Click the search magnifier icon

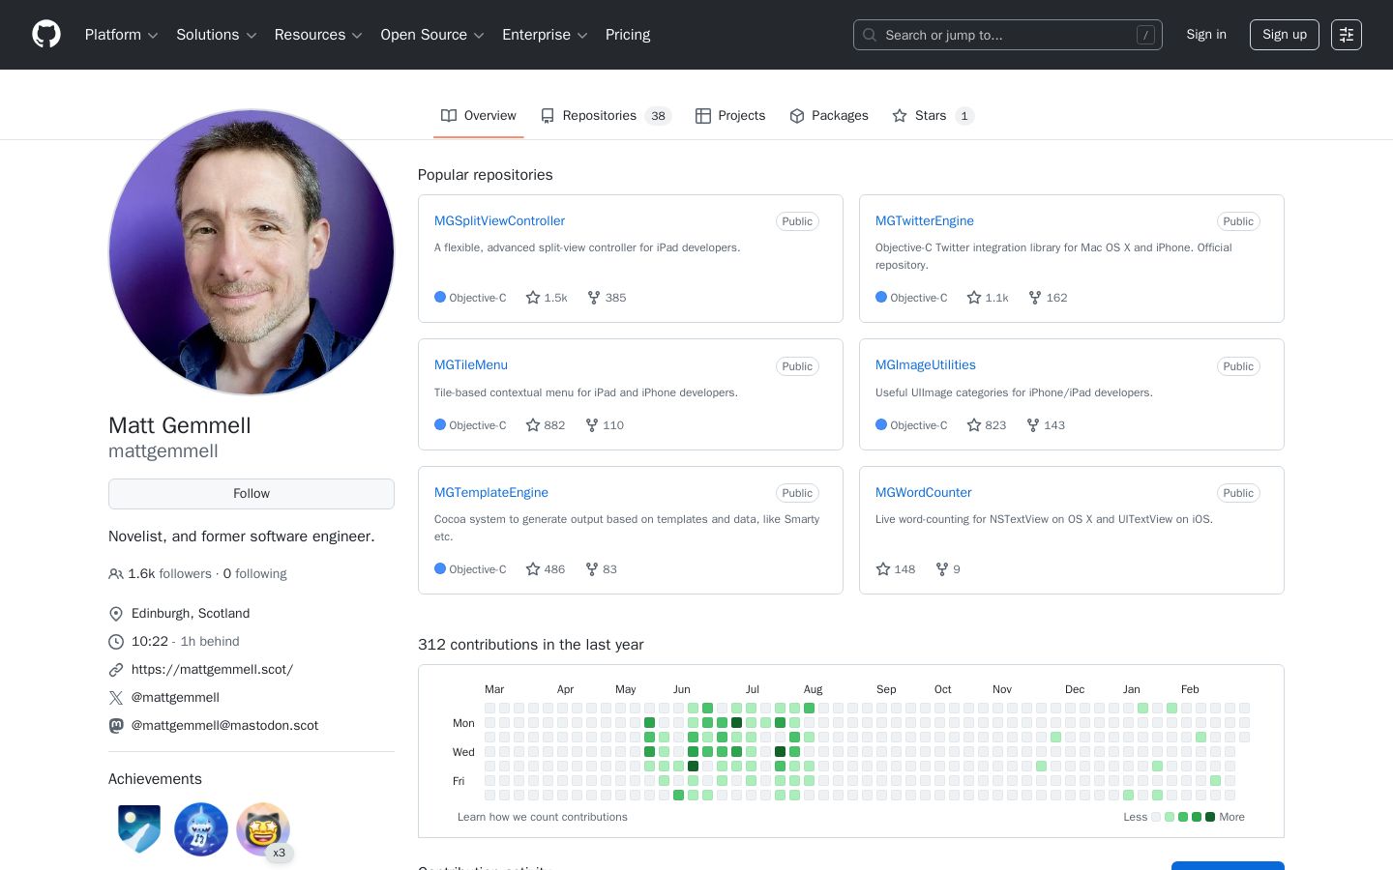click(x=870, y=35)
